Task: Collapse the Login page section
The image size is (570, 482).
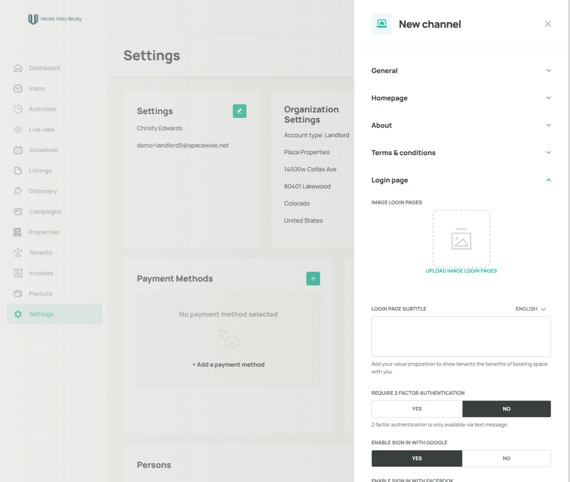Action: pos(461,180)
